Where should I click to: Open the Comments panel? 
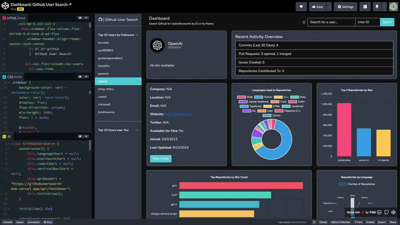click(x=33, y=222)
